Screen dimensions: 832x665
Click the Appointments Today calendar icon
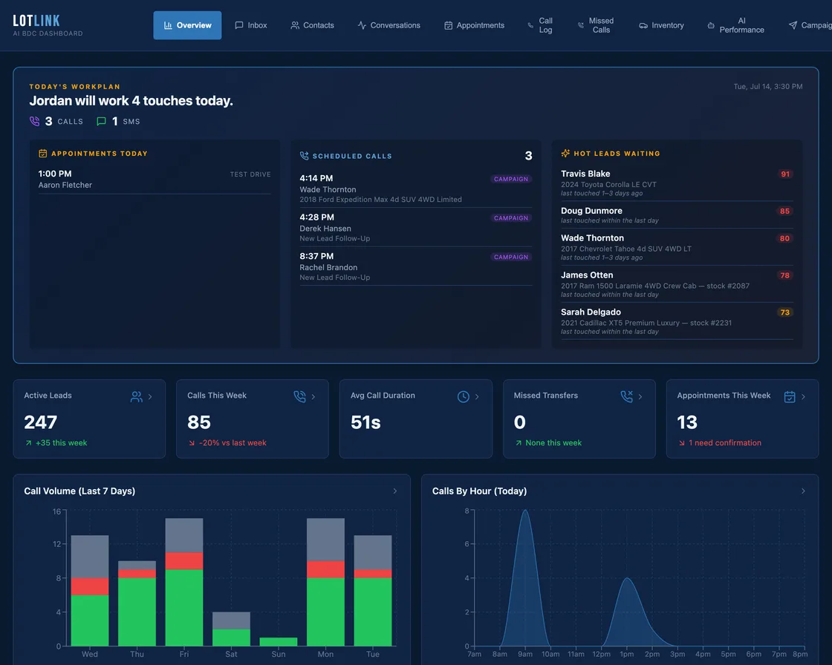tap(42, 153)
